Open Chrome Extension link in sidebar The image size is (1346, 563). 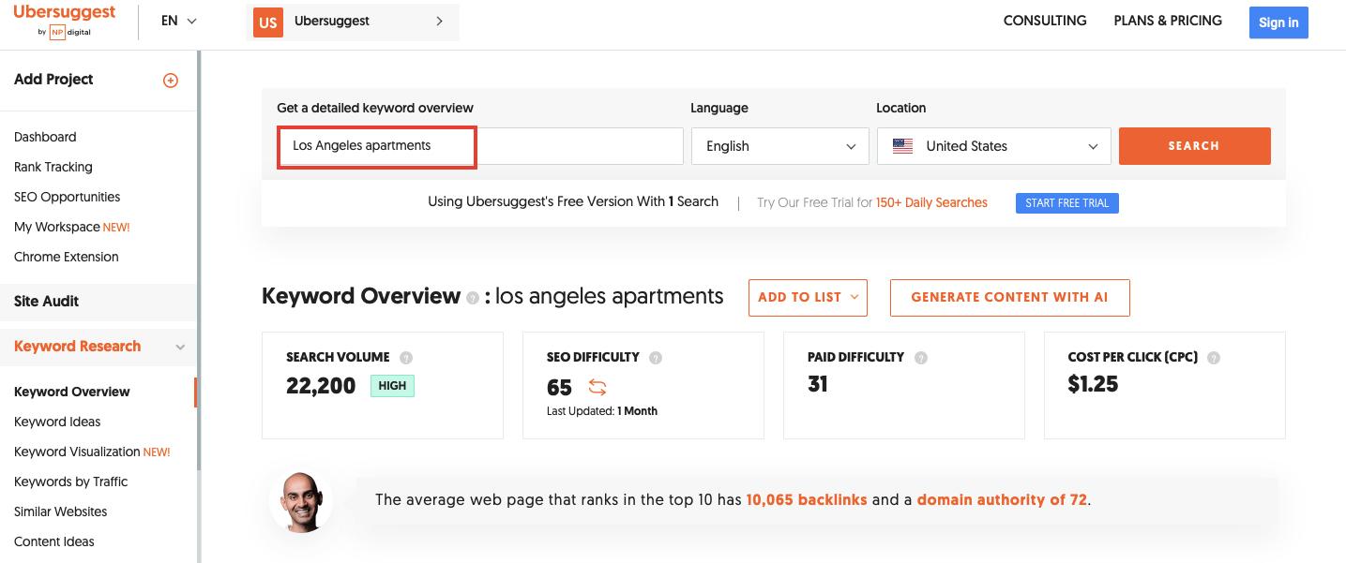pos(67,257)
